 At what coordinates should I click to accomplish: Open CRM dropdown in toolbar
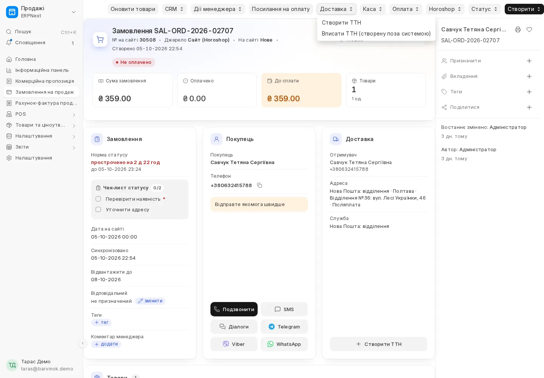174,9
